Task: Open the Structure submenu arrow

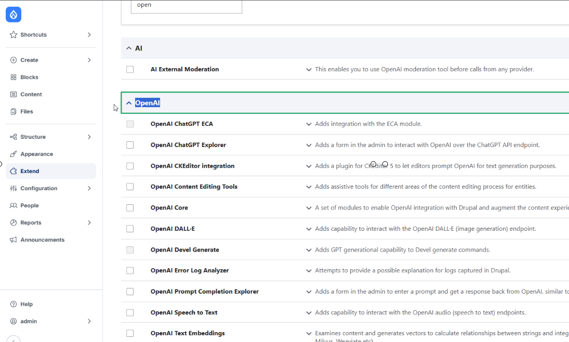Action: tap(89, 137)
